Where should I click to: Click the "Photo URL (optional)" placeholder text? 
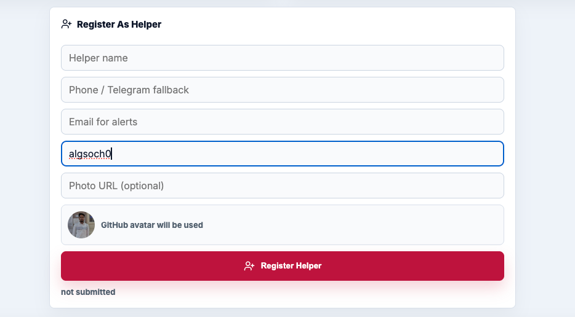click(116, 186)
